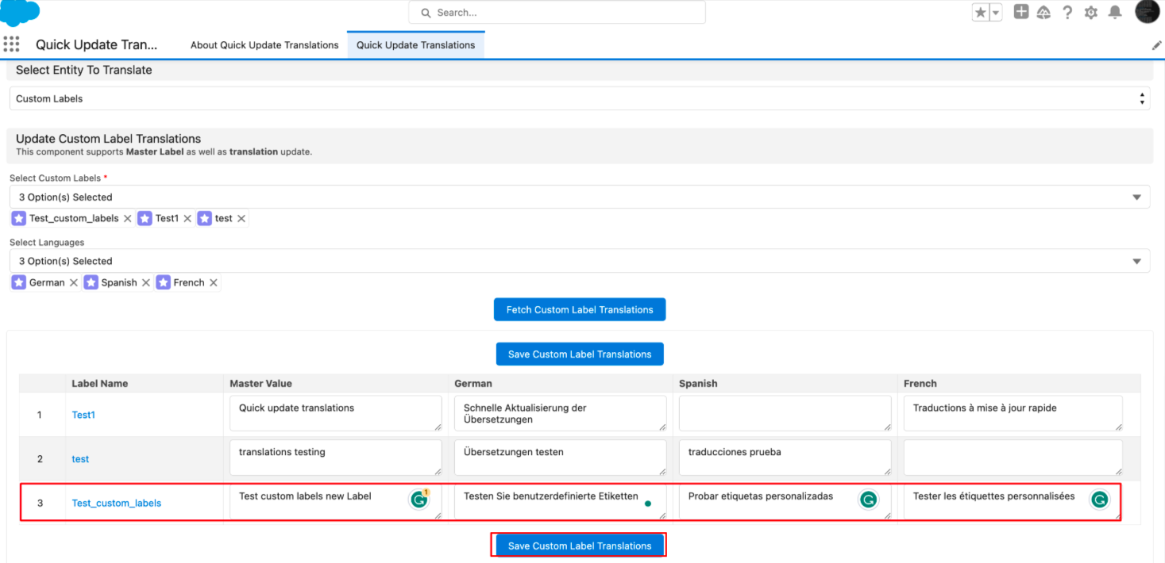Click the German column header
This screenshot has height=563, width=1165.
[x=473, y=384]
